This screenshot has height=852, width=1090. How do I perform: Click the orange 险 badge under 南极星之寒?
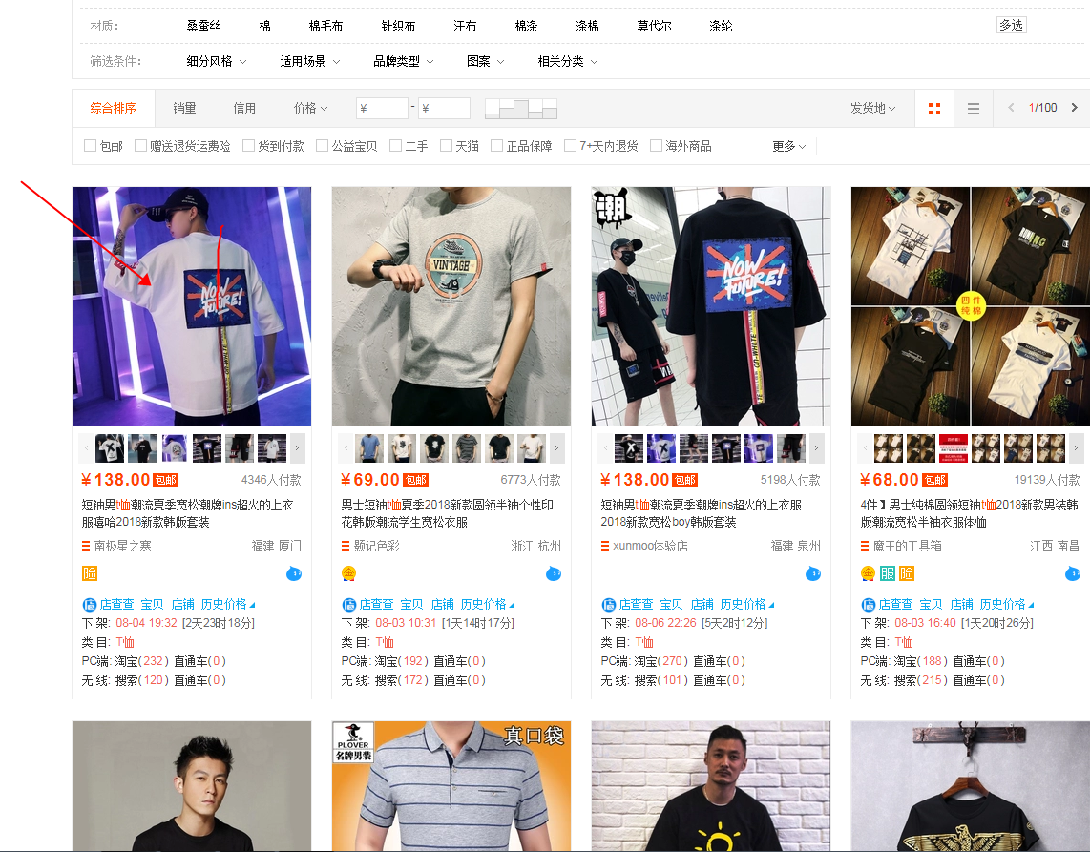coord(90,573)
